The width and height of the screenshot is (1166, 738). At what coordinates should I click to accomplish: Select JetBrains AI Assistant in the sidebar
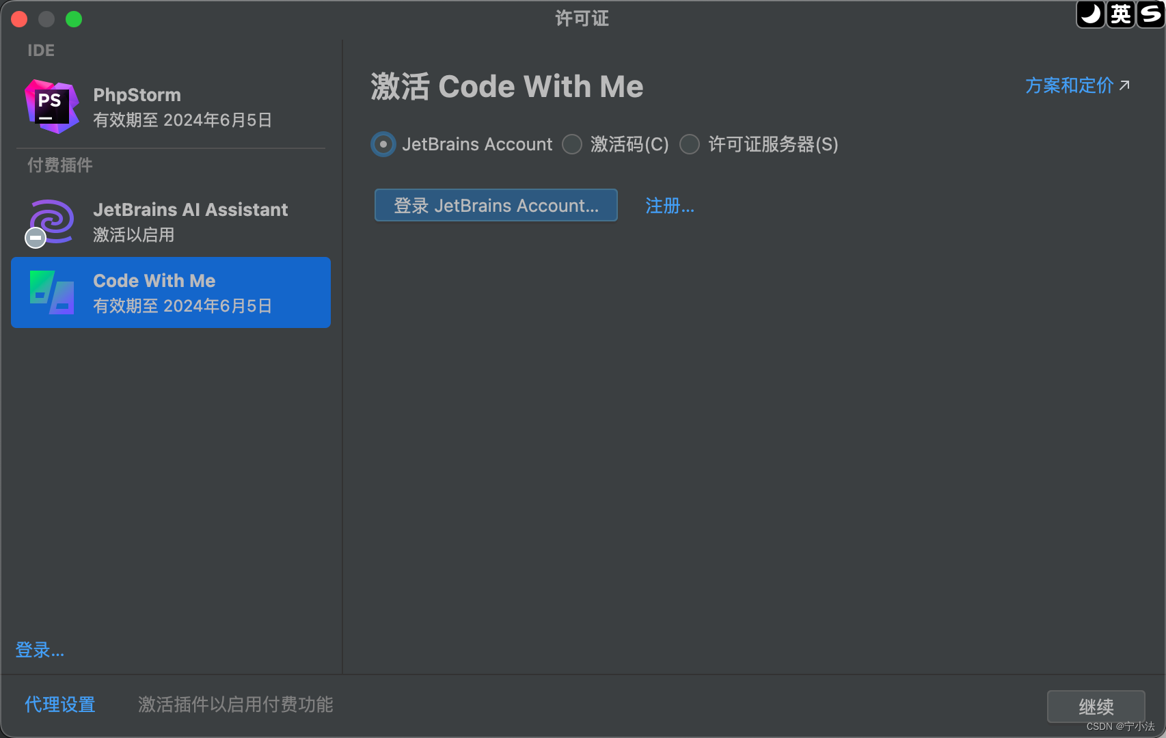(170, 221)
